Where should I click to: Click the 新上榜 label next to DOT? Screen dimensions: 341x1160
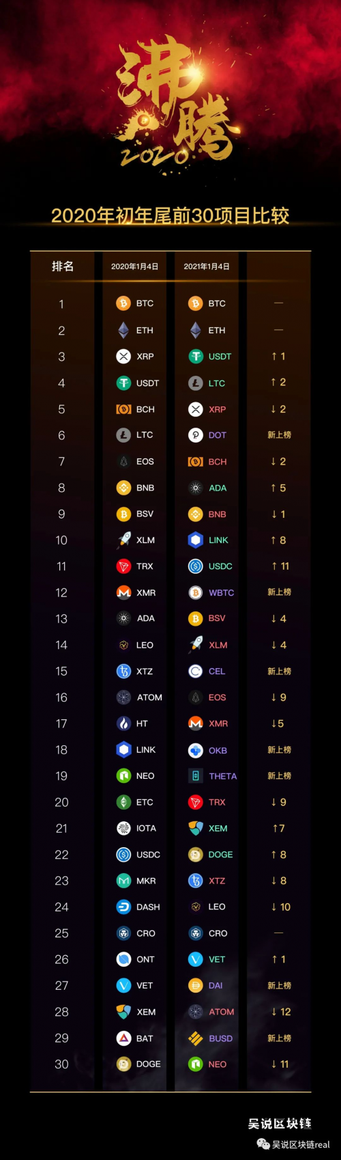[279, 435]
